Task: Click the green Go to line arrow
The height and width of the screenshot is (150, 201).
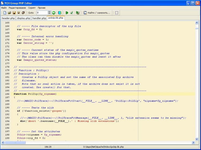Action: (x=54, y=13)
